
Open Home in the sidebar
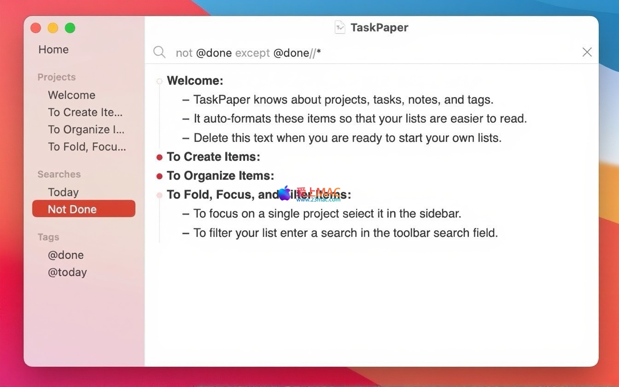pos(53,50)
